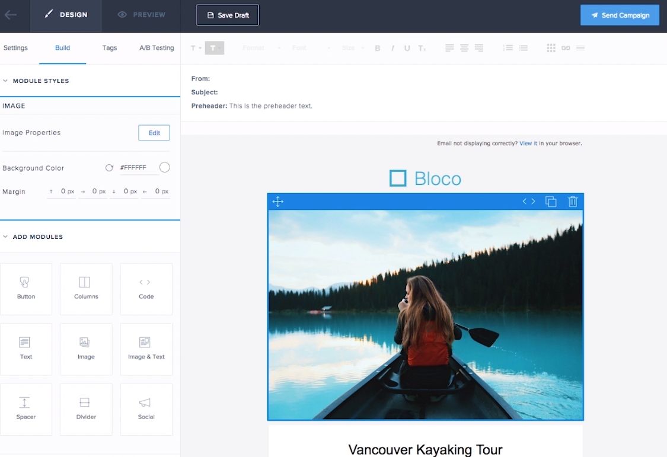Open the Font dropdown in the toolbar
Screen dimensions: 667x457
click(311, 48)
